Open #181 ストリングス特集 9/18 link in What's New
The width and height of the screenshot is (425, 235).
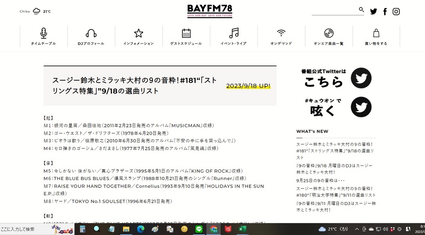coord(335,151)
